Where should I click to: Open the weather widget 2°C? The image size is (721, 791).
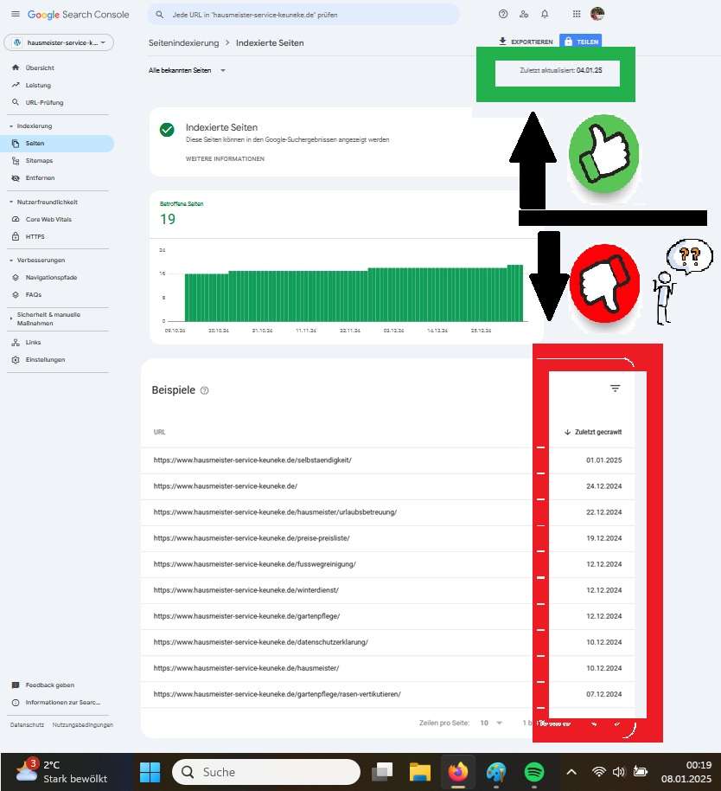[x=62, y=772]
